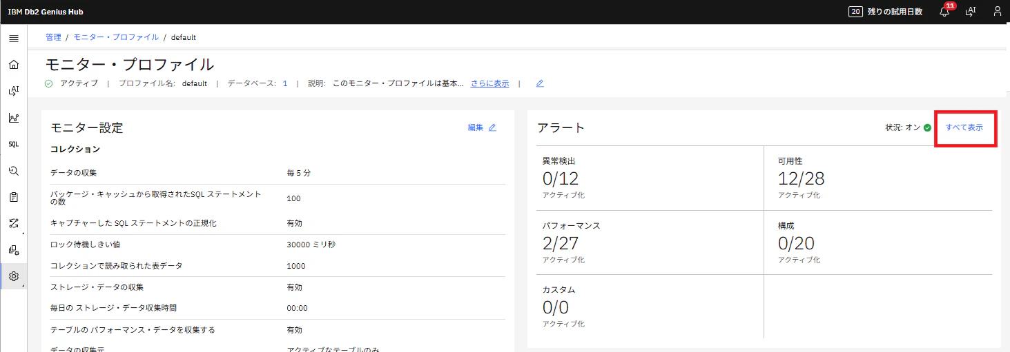Open the パフォーマンス 2/27 alert tile

(x=650, y=242)
